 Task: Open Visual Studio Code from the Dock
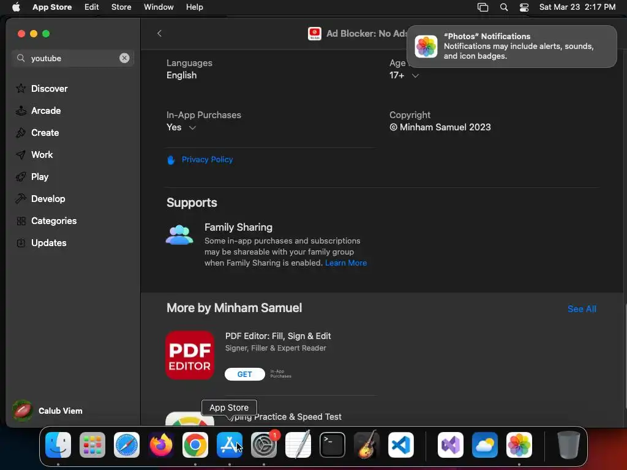pos(401,445)
